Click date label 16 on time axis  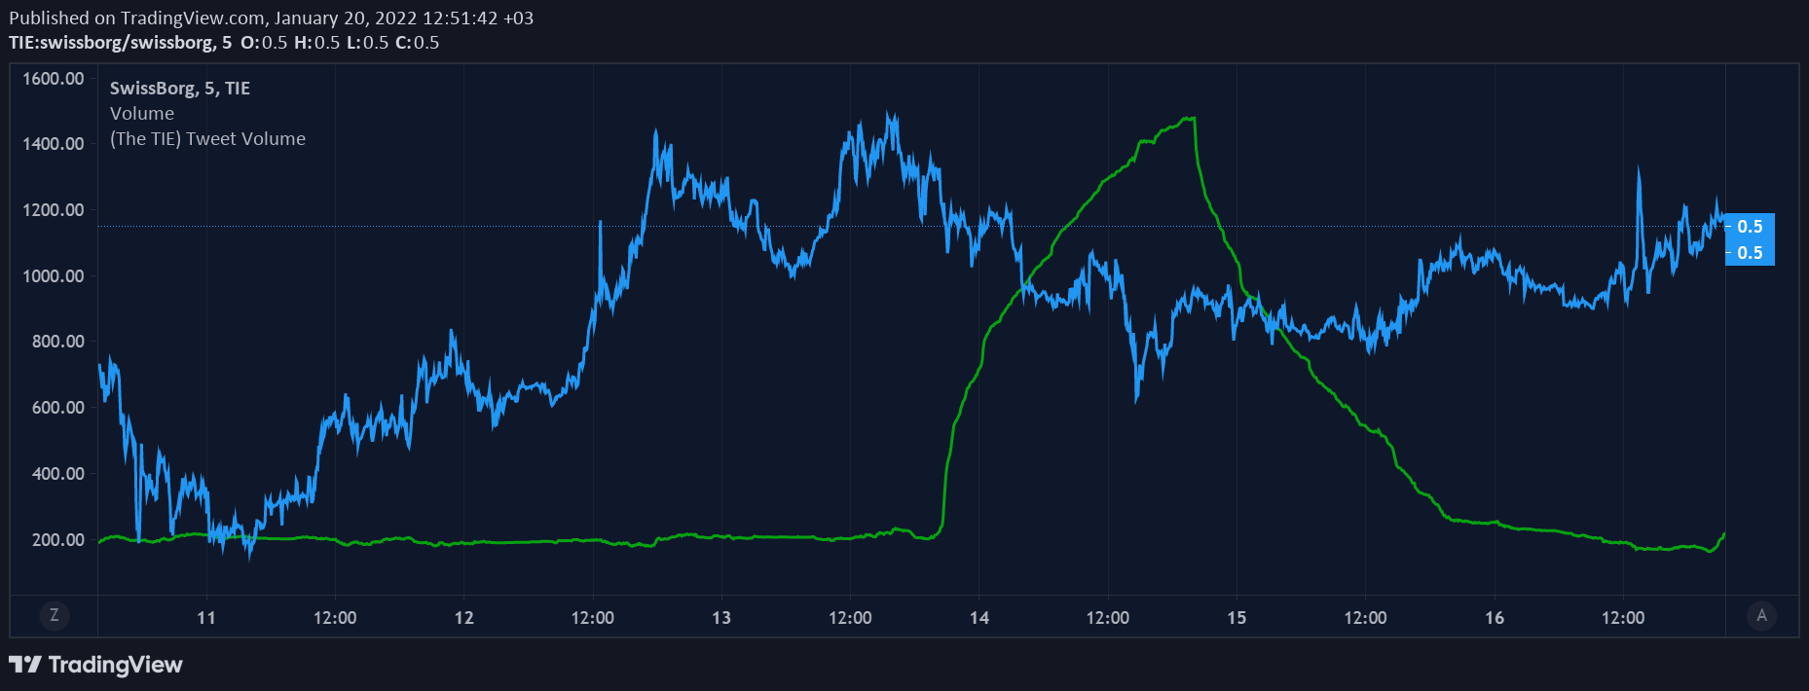click(x=1495, y=618)
